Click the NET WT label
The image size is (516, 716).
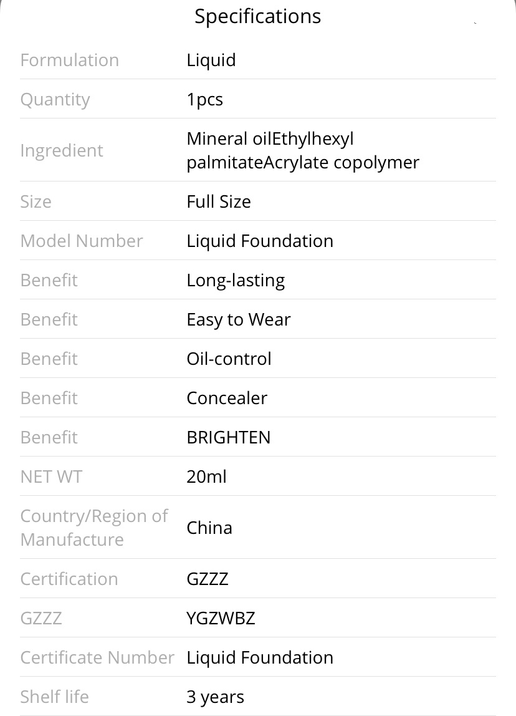click(51, 477)
